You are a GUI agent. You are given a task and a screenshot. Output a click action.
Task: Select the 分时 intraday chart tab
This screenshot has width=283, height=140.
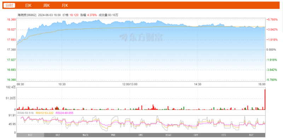click(9, 5)
